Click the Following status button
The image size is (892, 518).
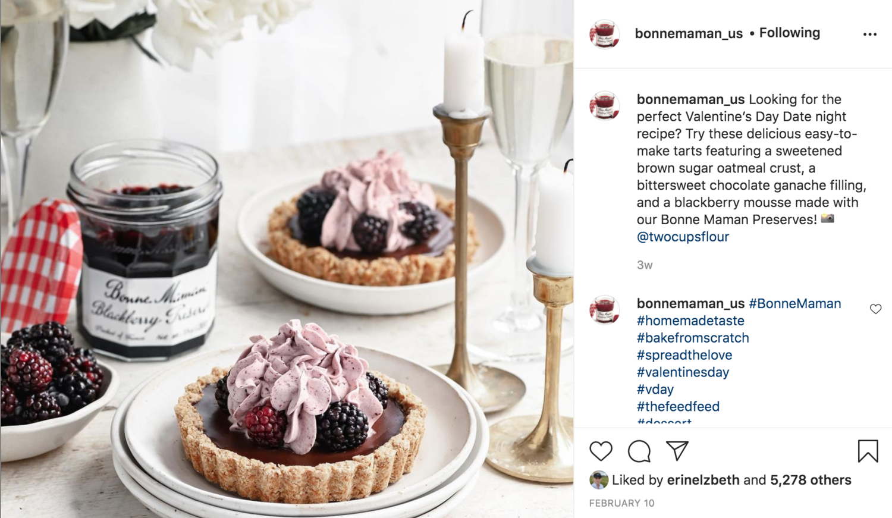tap(789, 33)
